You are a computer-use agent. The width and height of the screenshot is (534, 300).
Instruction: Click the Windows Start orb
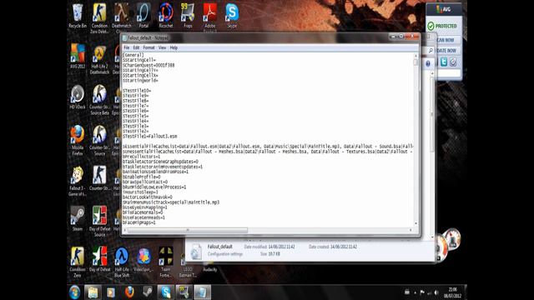(x=74, y=292)
